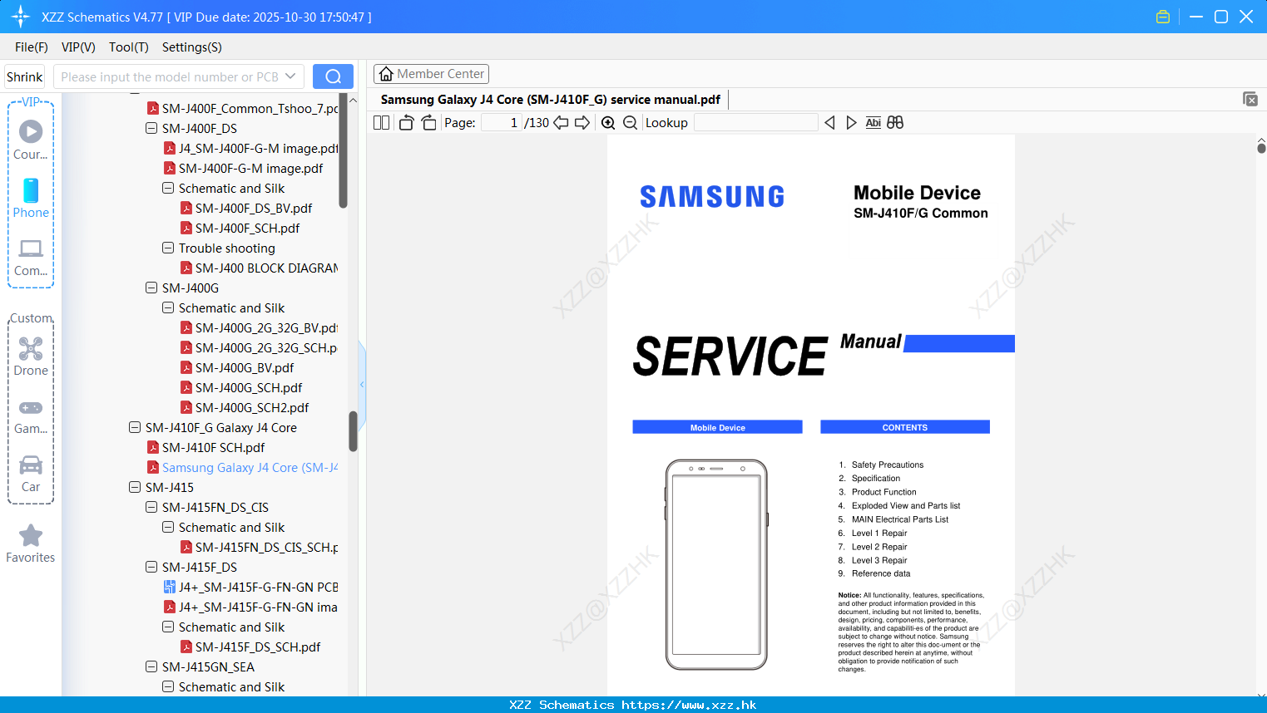The width and height of the screenshot is (1267, 713).
Task: Click the panel collapse handle beside tree
Action: coord(362,384)
